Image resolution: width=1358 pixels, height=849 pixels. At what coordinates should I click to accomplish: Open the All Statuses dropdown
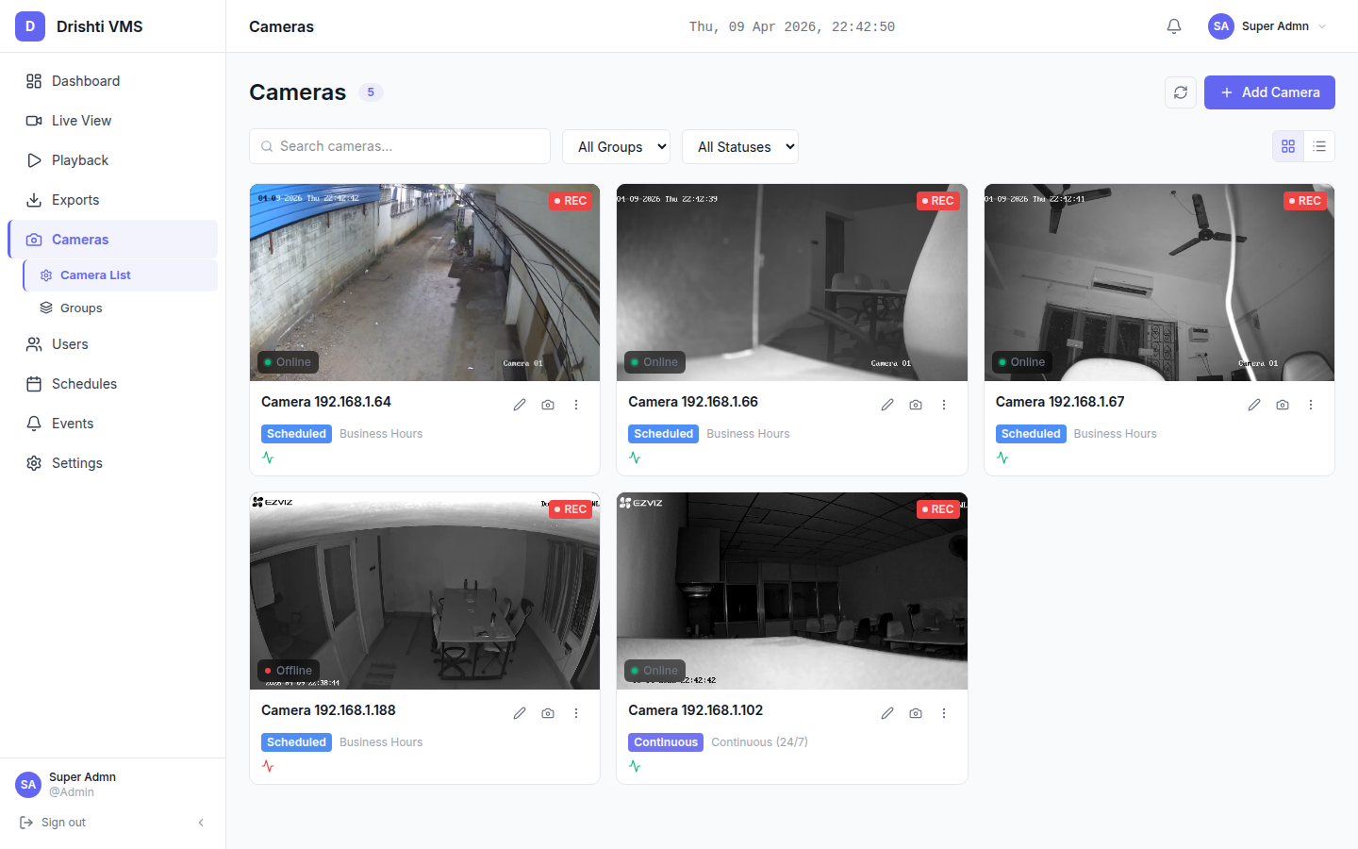pyautogui.click(x=739, y=146)
